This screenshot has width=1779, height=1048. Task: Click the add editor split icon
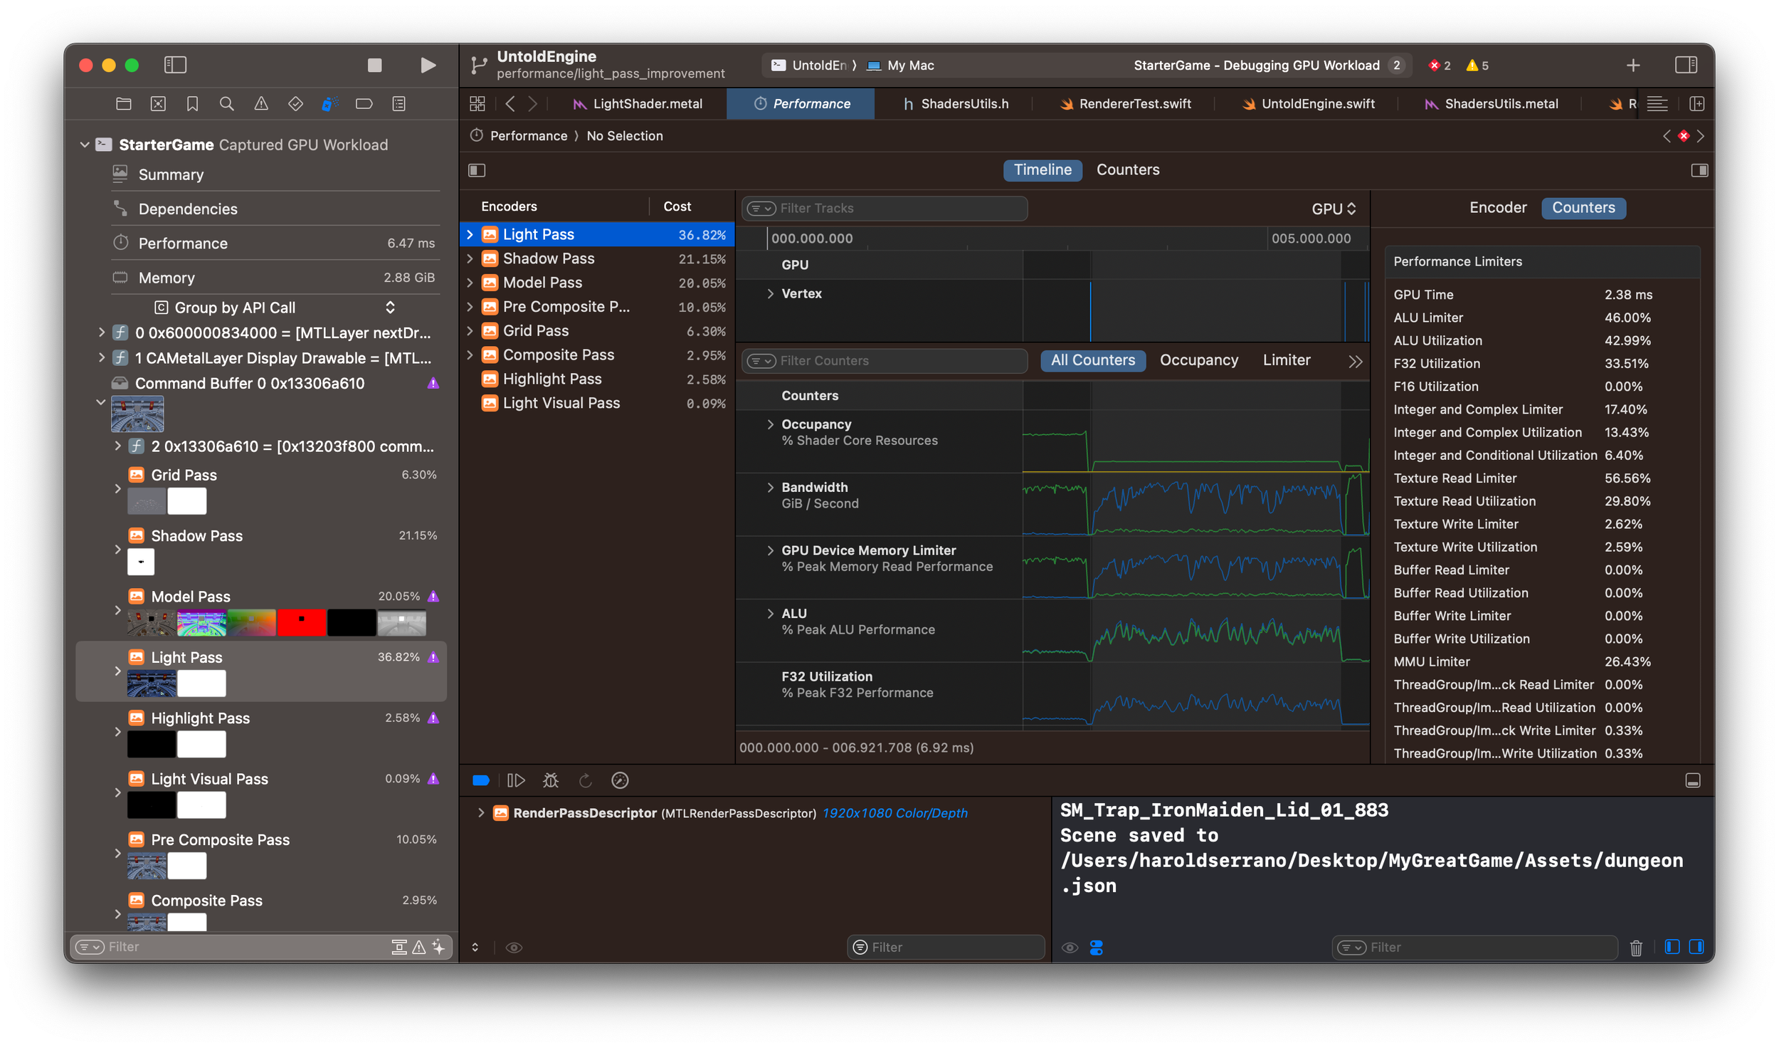pos(1697,104)
